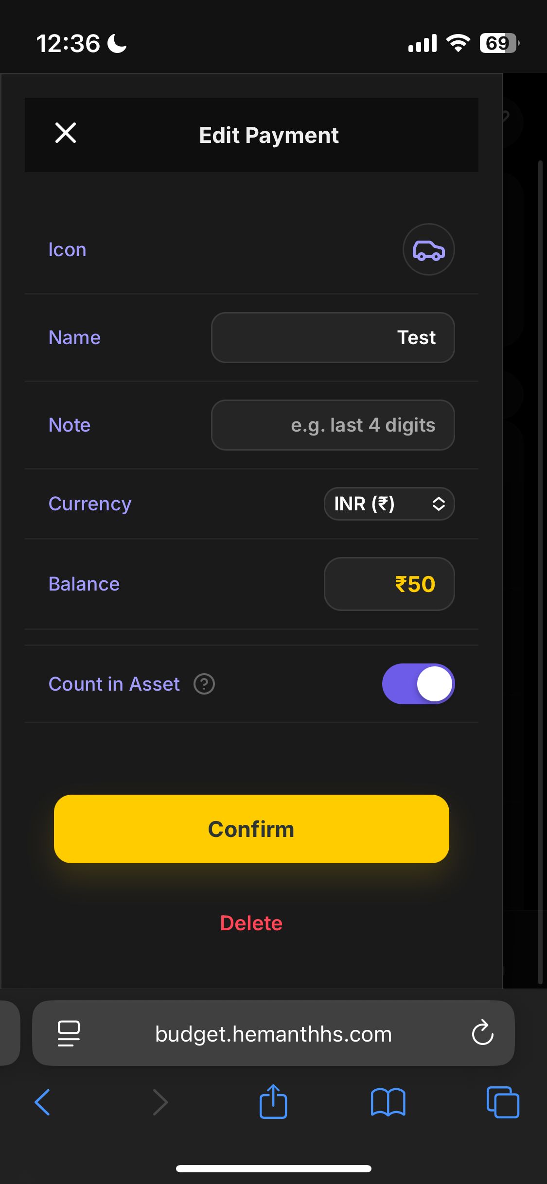Go back with Safari's back arrow
Screen dimensions: 547x1184
43,1102
